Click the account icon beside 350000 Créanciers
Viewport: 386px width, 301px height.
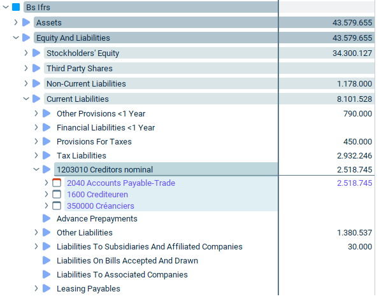point(57,206)
